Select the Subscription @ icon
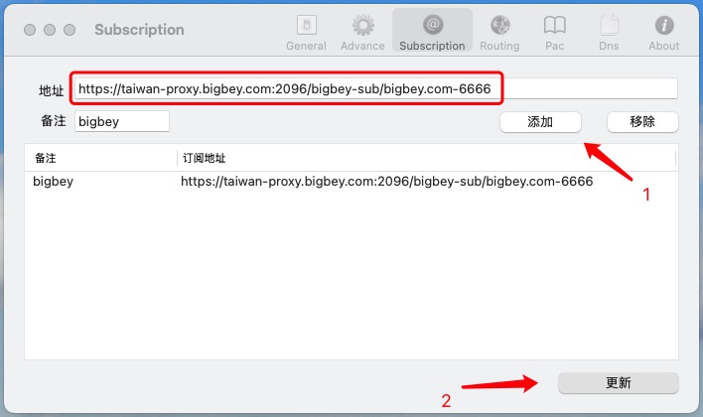Screen dimensions: 703x417 pos(433,25)
